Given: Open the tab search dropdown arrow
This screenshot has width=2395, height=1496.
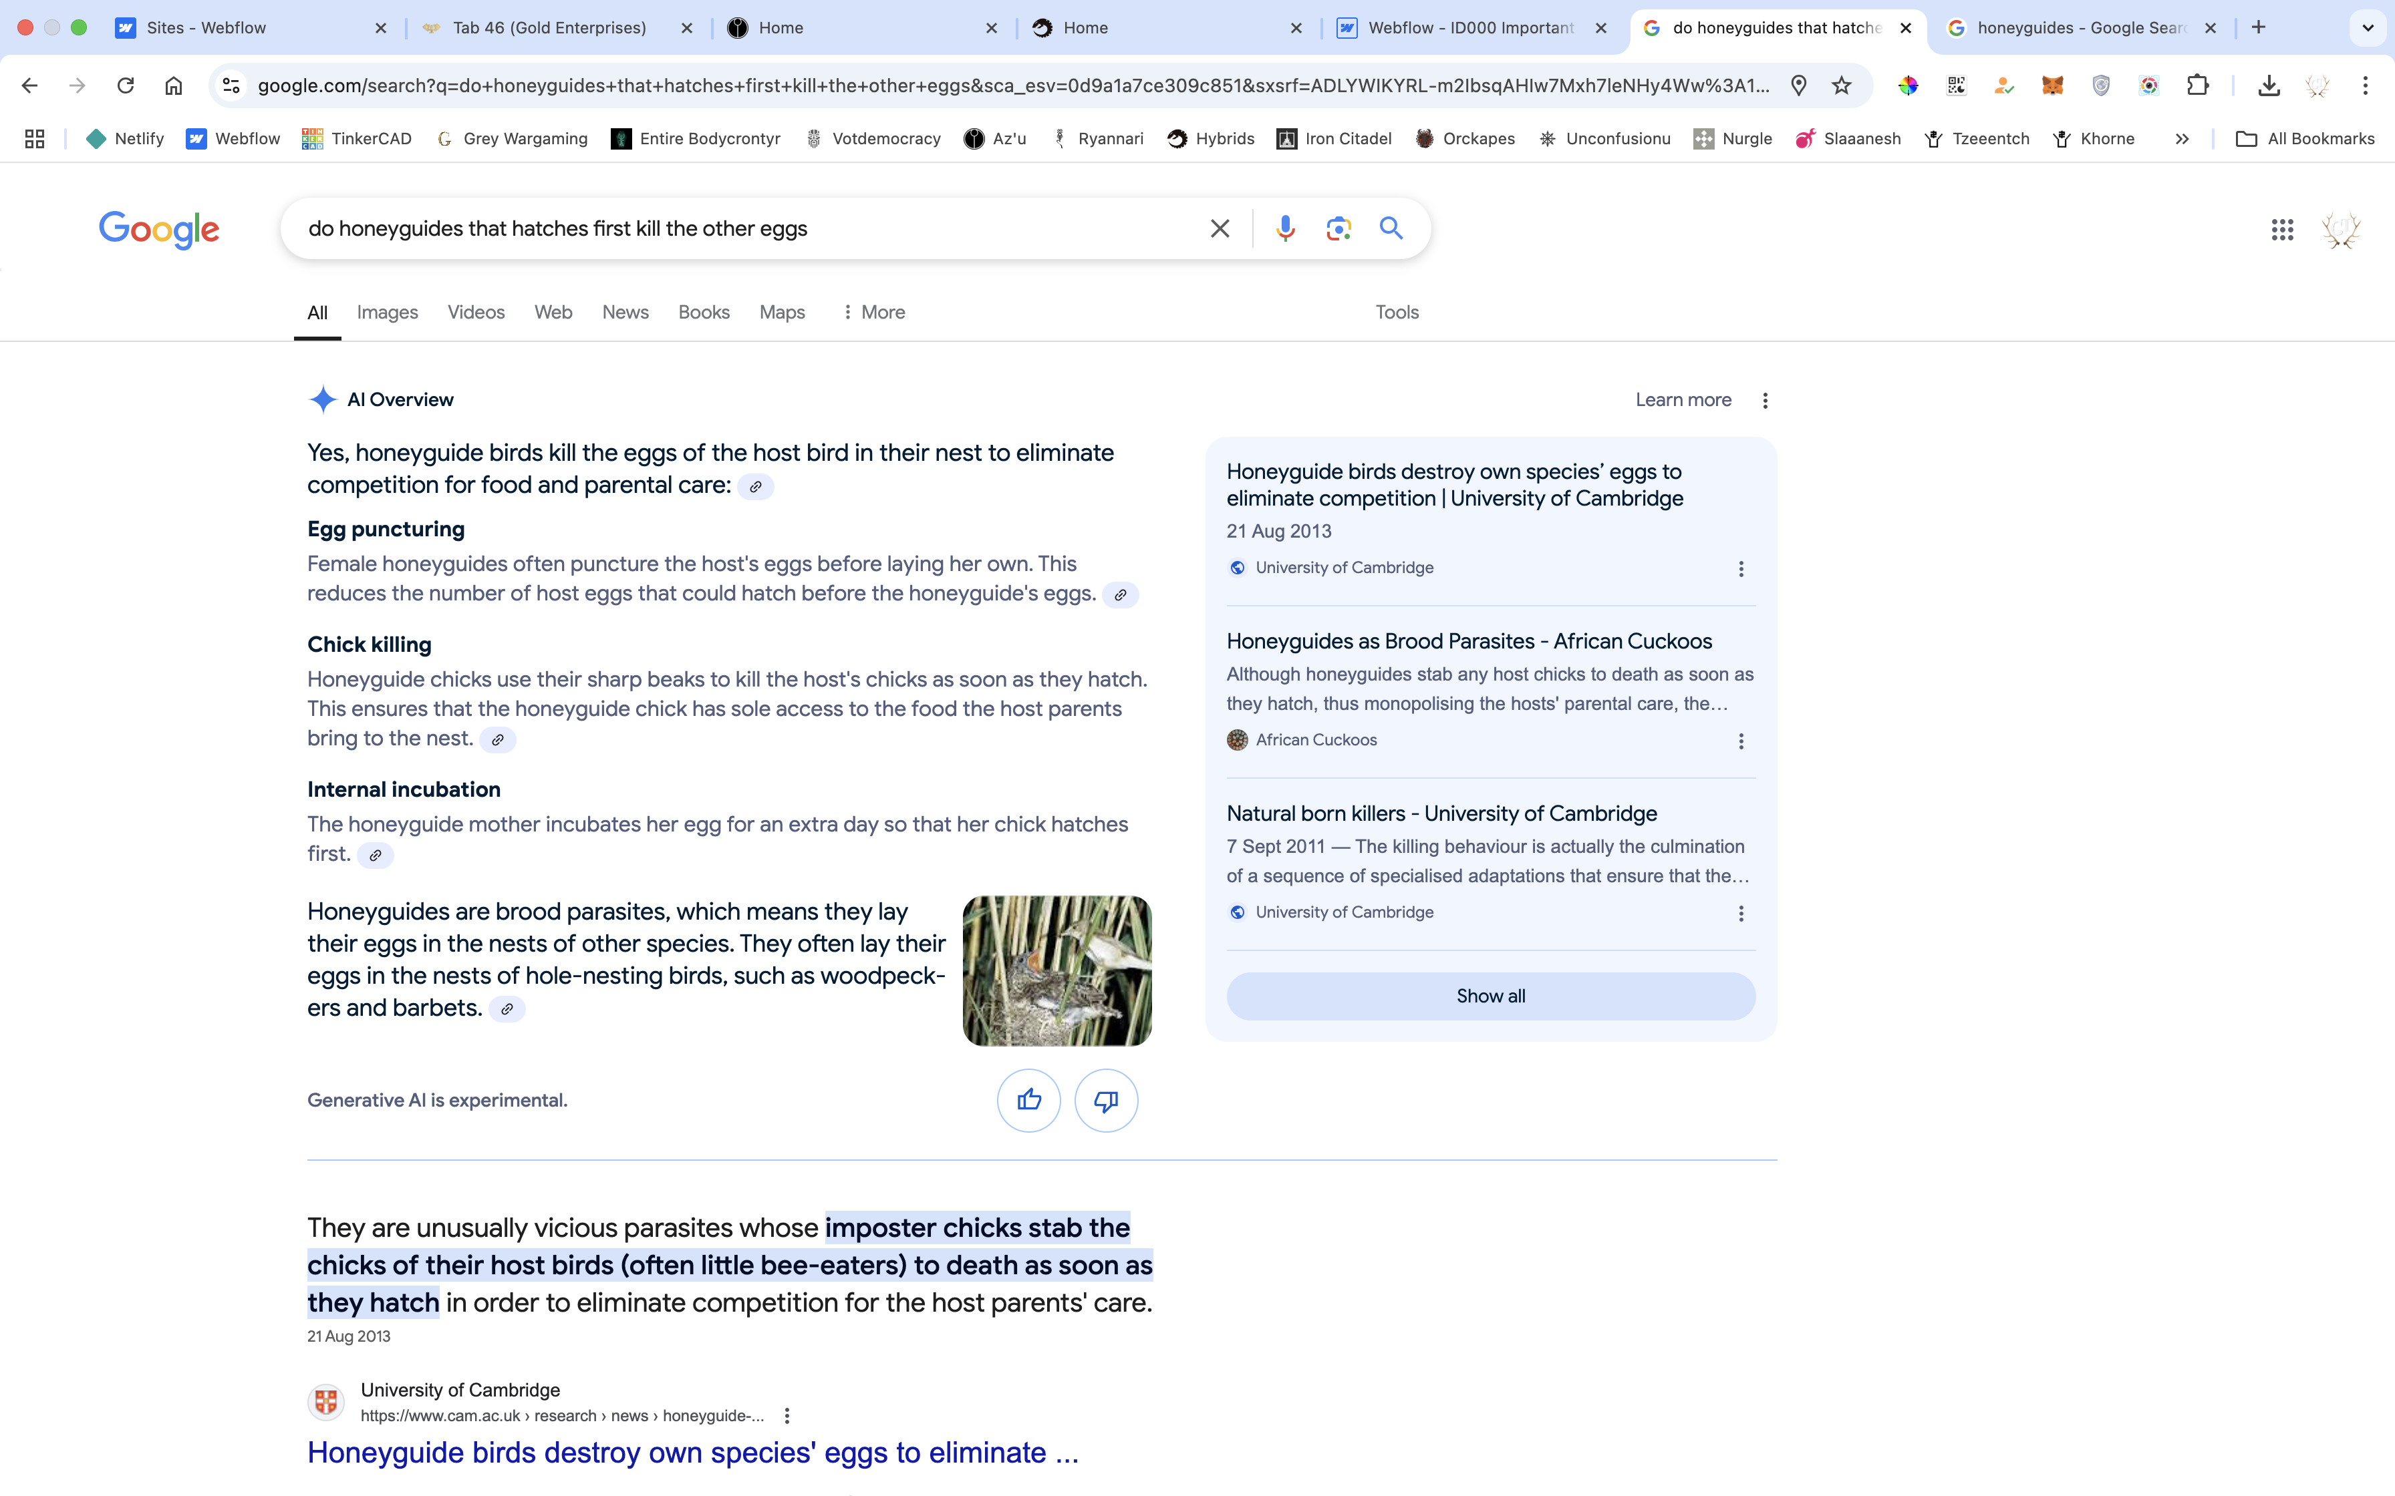Looking at the screenshot, I should [x=2368, y=27].
